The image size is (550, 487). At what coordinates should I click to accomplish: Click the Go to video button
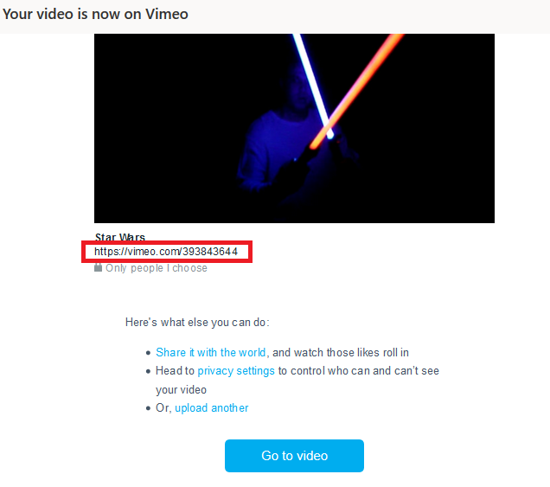294,455
